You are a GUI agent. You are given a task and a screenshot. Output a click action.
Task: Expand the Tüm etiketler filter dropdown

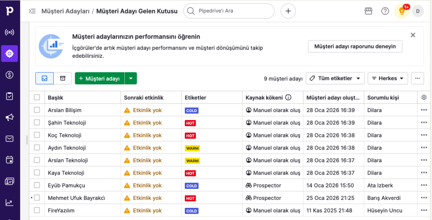[x=335, y=78]
